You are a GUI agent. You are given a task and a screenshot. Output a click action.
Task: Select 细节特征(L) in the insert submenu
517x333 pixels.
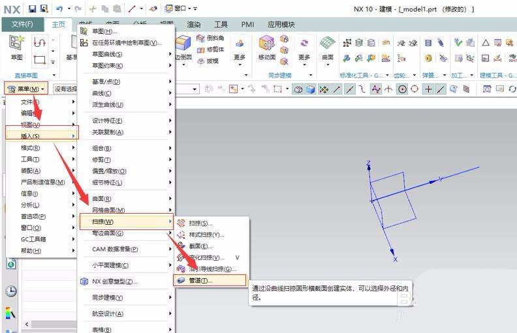(x=126, y=182)
